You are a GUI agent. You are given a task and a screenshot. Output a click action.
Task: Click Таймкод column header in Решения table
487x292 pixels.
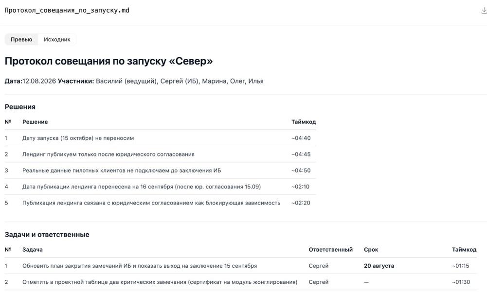coord(304,121)
